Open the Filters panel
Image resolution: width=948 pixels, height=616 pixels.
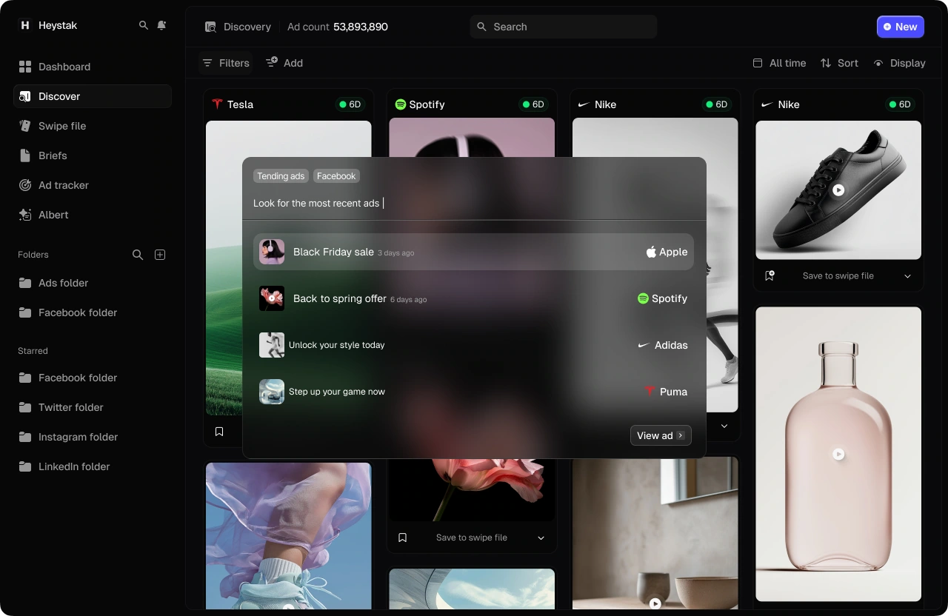[226, 63]
